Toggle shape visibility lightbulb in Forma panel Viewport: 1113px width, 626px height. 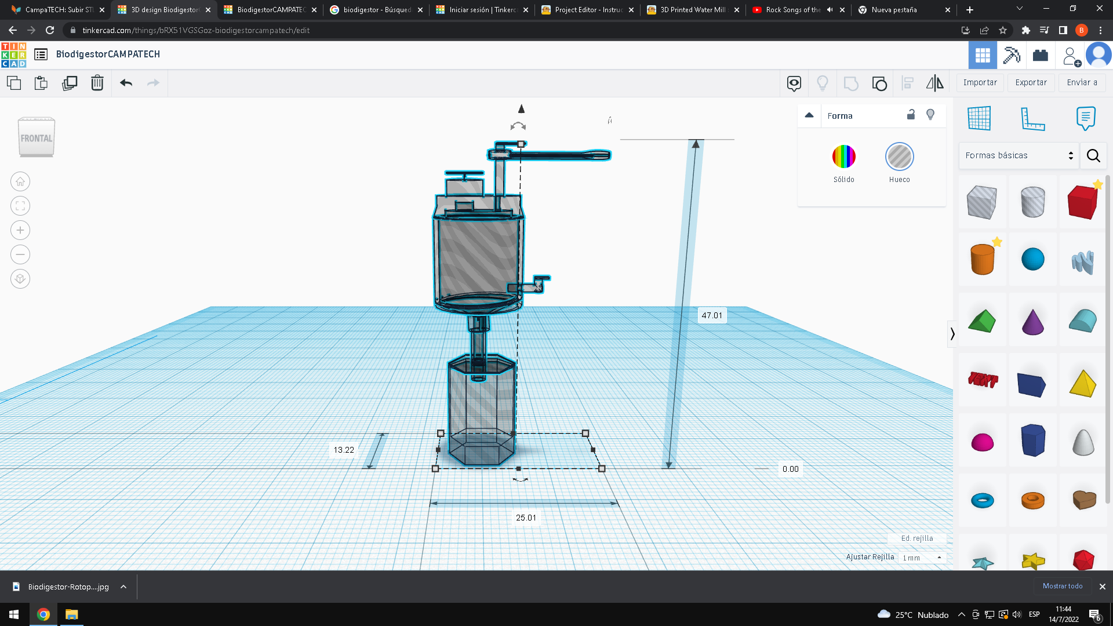pos(930,115)
